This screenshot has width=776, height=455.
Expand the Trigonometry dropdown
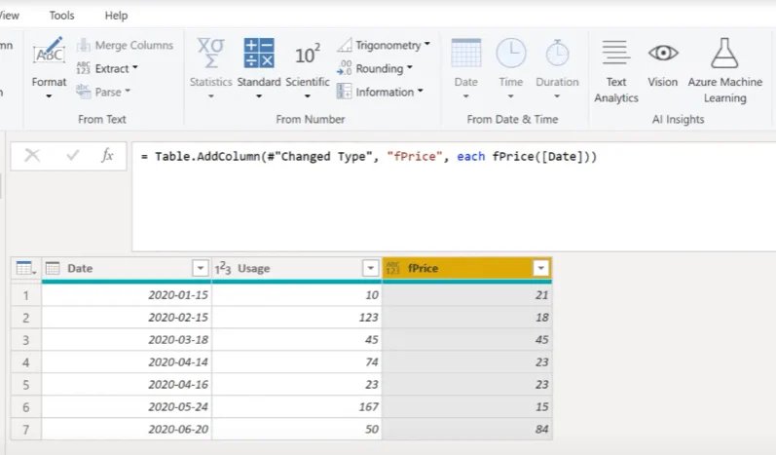384,45
